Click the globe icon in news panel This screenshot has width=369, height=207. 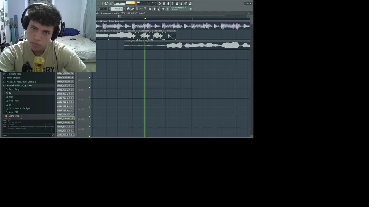pyautogui.click(x=191, y=9)
